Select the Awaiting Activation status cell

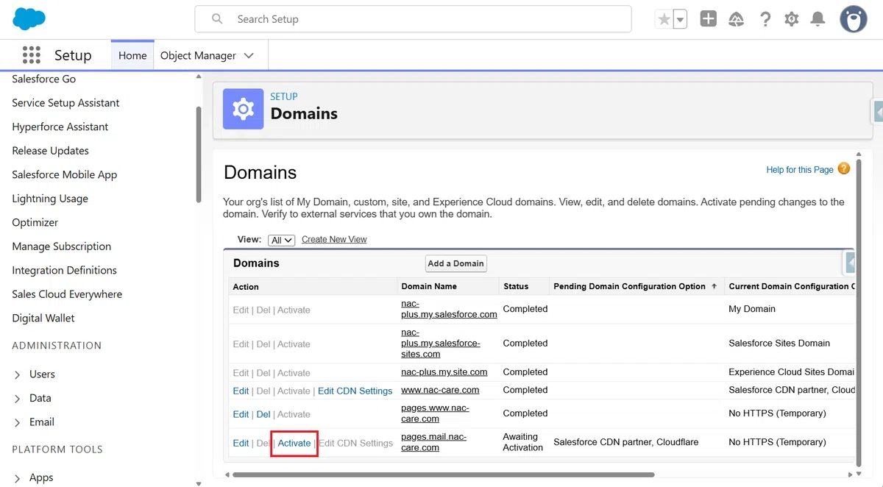point(523,442)
